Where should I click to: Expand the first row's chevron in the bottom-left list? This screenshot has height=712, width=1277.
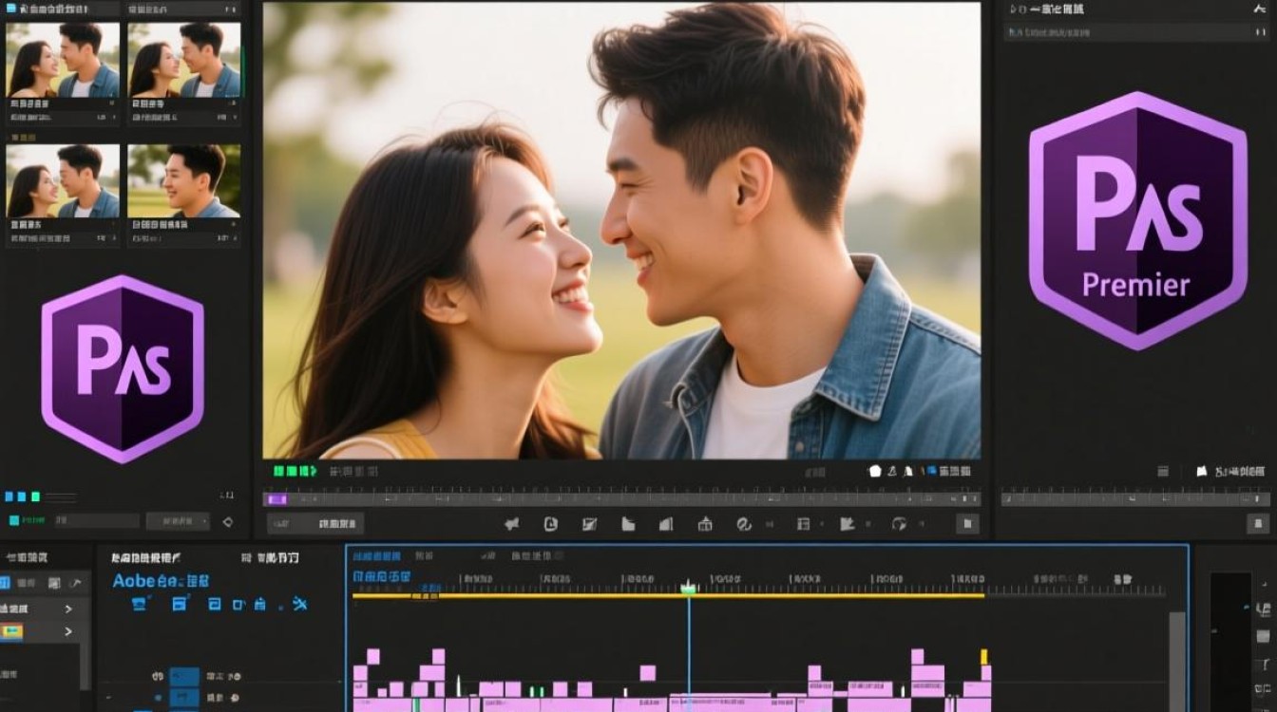(68, 609)
